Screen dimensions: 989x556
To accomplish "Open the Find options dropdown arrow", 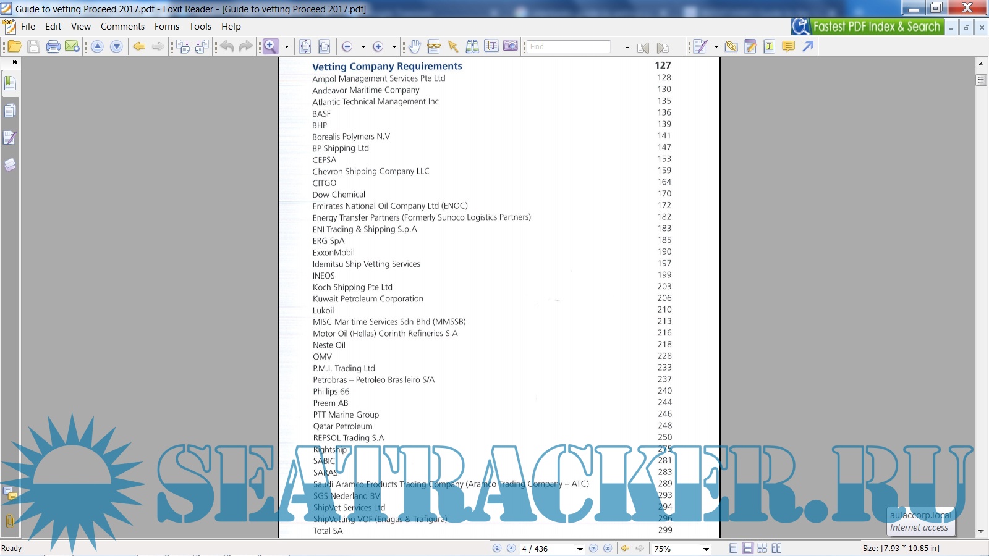I will click(x=627, y=48).
